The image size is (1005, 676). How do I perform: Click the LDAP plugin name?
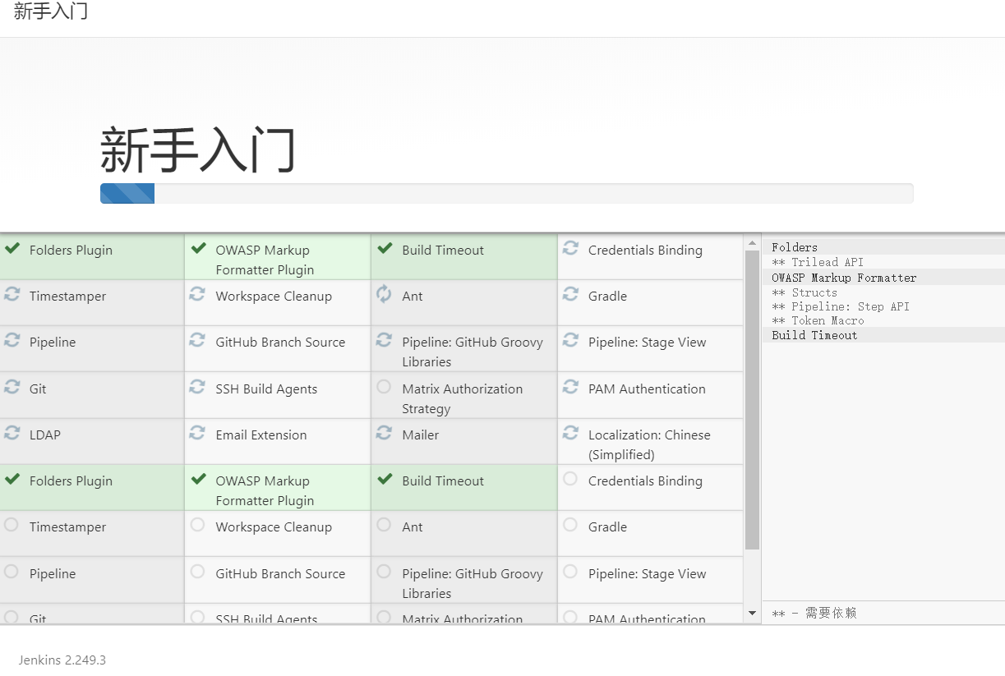[x=45, y=435]
